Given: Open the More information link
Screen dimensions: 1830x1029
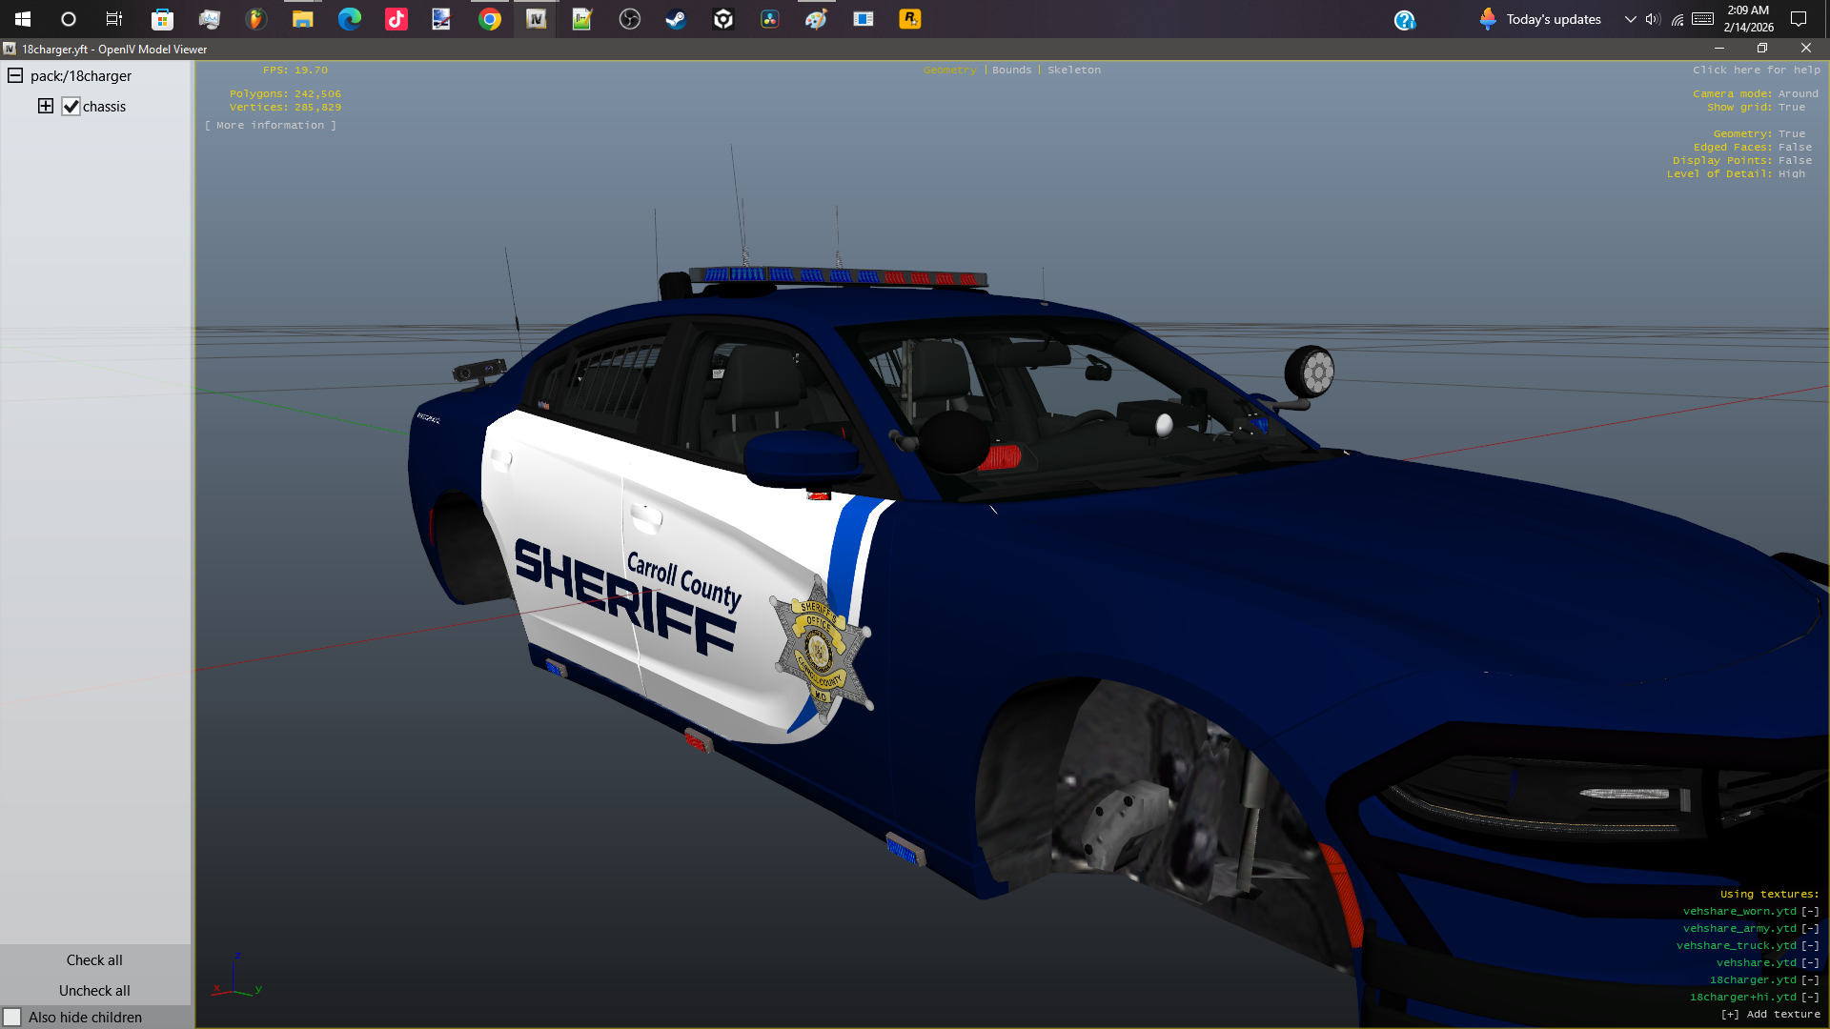Looking at the screenshot, I should 271,126.
